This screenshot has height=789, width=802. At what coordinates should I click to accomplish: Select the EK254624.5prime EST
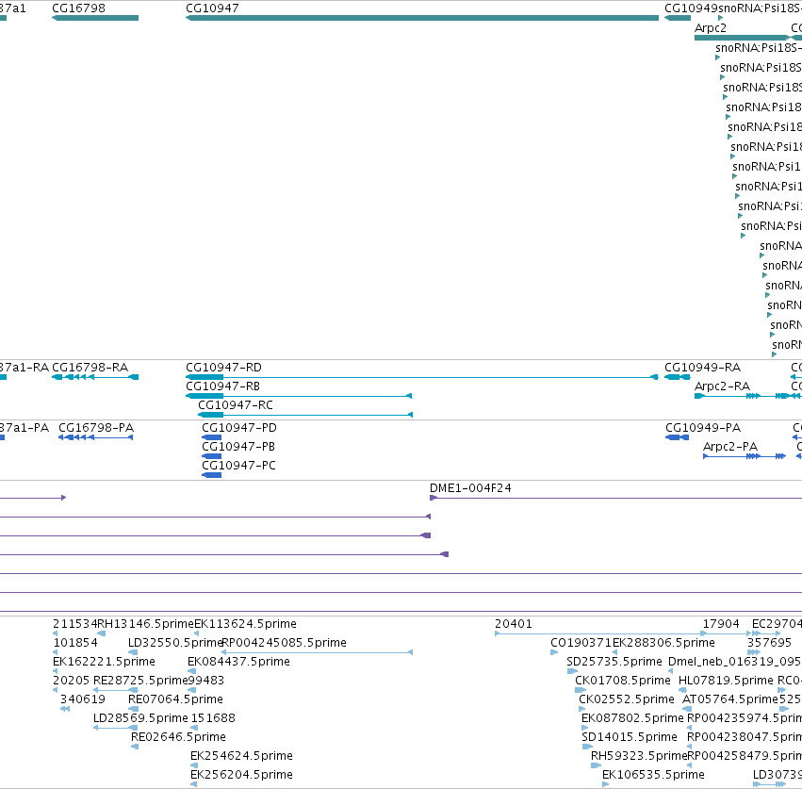click(x=194, y=765)
